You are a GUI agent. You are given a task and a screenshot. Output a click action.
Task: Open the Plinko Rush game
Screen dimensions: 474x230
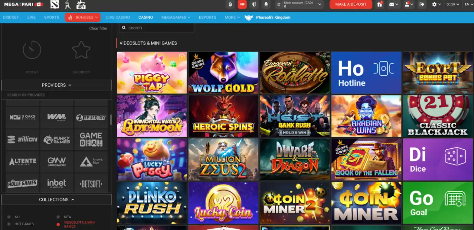pyautogui.click(x=152, y=203)
